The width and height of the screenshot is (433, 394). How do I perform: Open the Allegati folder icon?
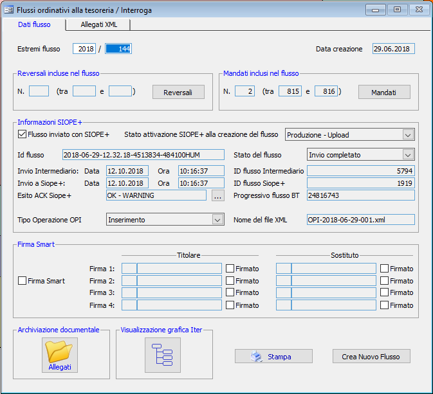tap(60, 355)
